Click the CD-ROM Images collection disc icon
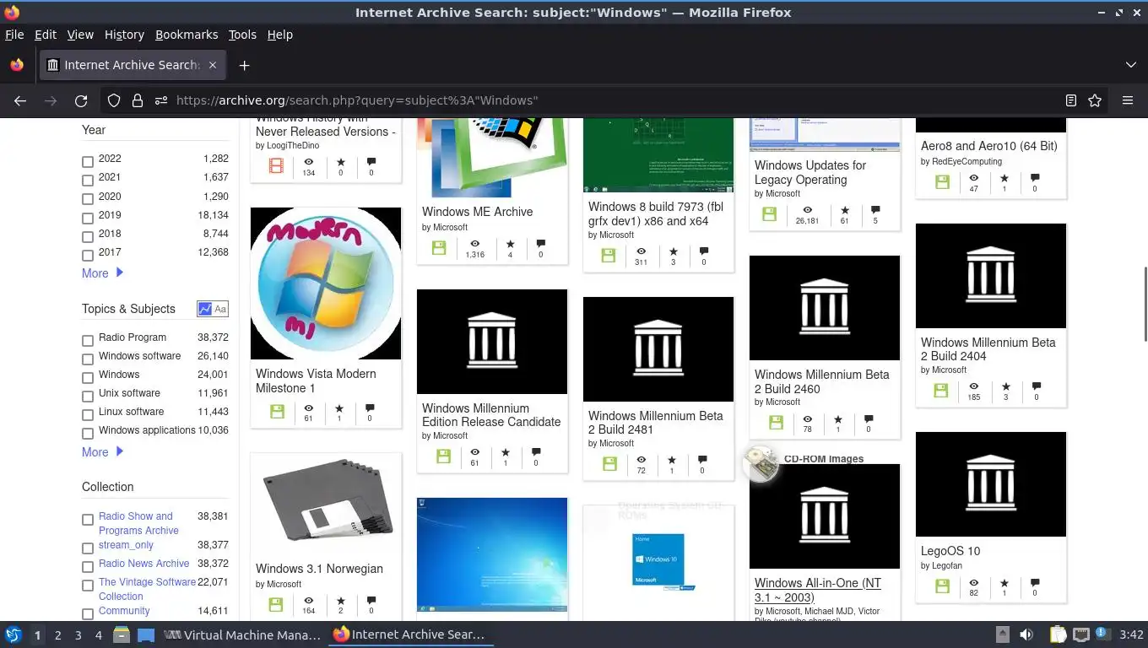 coord(761,463)
